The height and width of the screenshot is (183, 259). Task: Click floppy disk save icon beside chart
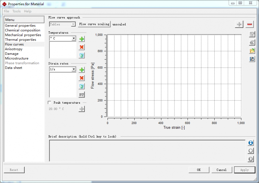252,59
